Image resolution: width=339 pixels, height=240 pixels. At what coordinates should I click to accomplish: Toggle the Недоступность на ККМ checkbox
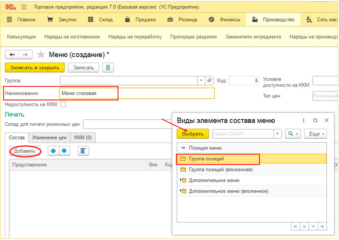point(63,104)
